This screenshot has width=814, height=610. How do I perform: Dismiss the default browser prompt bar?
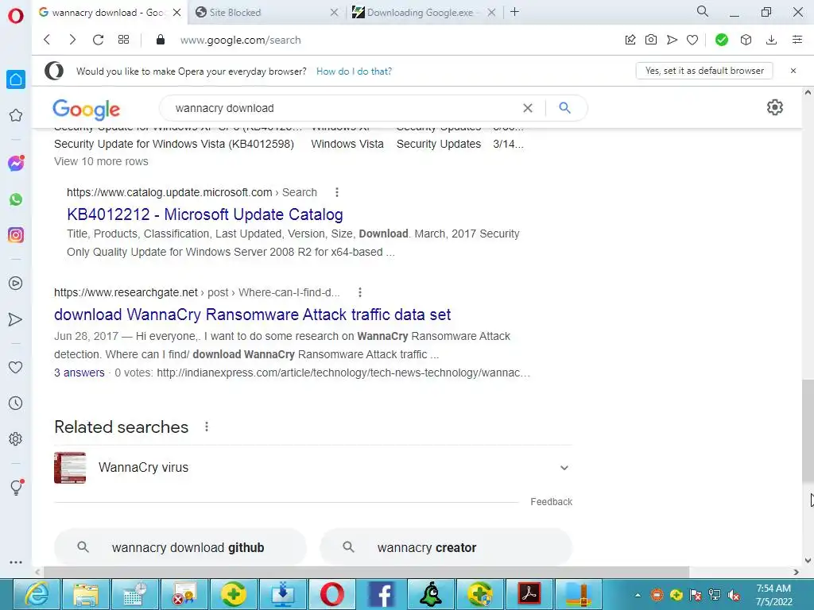point(793,71)
